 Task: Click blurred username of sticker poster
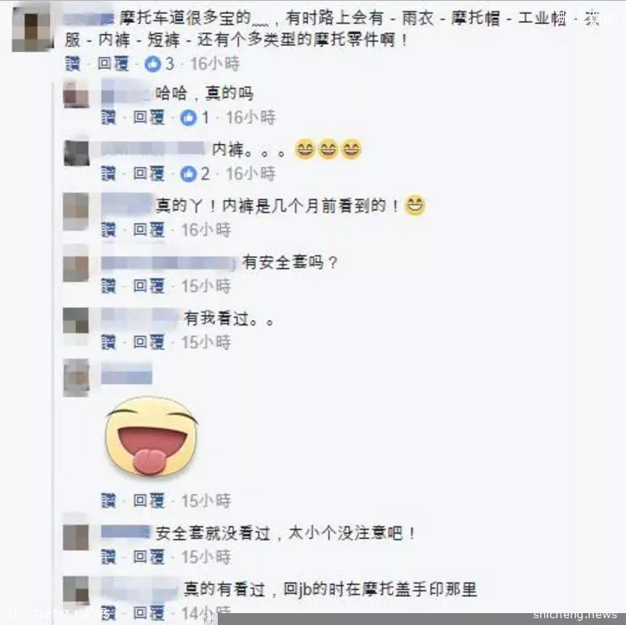point(127,374)
